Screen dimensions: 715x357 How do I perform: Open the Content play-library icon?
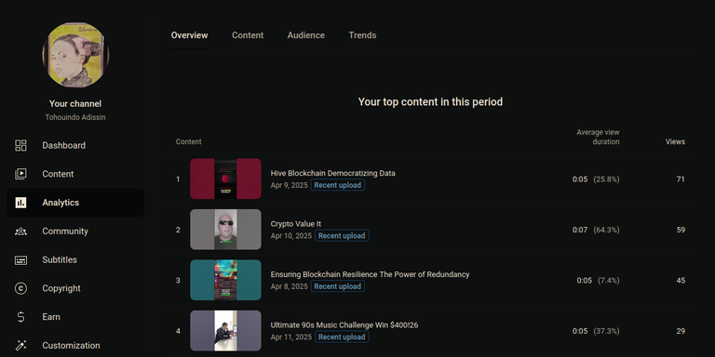coord(20,174)
